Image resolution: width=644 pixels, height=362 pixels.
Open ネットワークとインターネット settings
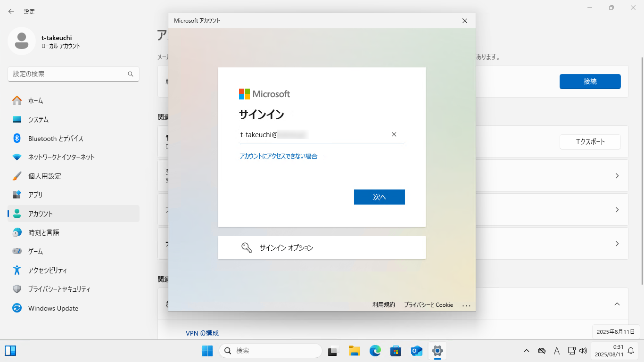coord(74,157)
